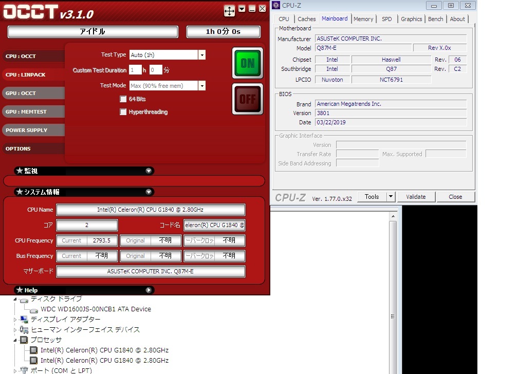
Task: Open the Test Mode dropdown
Action: click(202, 86)
